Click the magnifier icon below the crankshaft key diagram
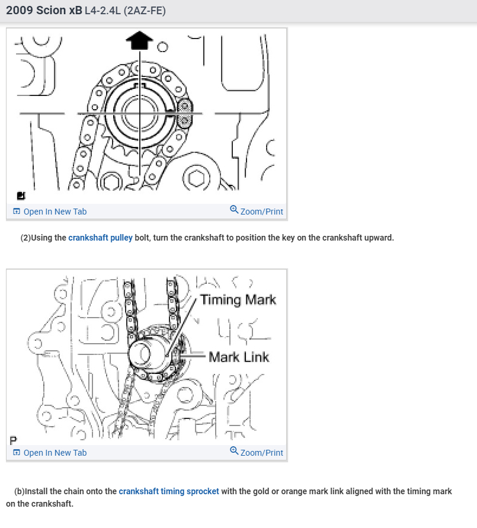 [234, 210]
